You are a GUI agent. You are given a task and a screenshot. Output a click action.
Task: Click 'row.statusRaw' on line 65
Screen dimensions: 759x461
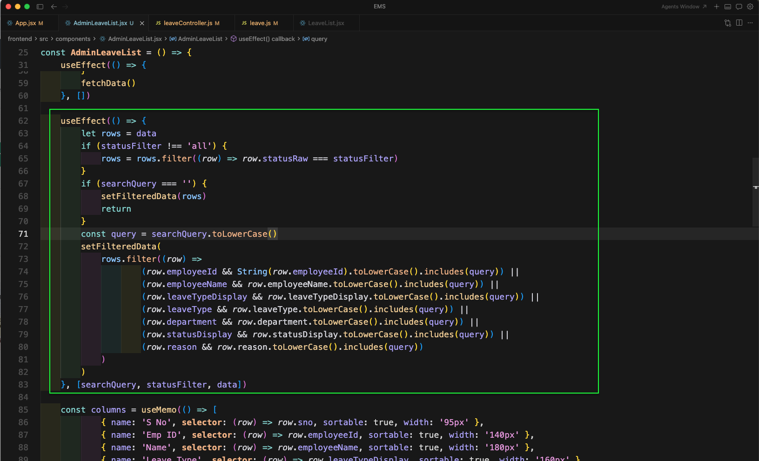click(x=275, y=159)
